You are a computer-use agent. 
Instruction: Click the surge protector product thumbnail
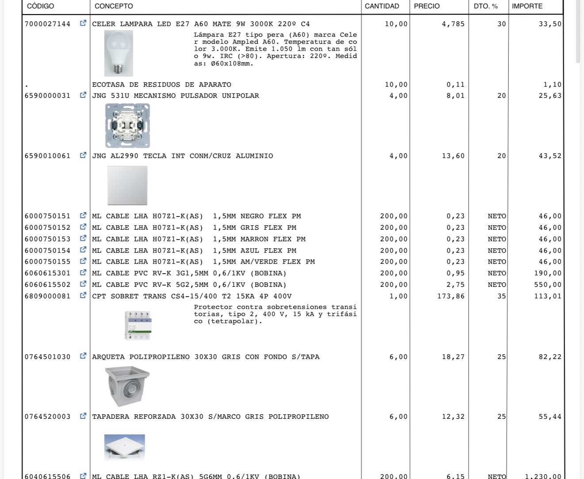click(138, 325)
